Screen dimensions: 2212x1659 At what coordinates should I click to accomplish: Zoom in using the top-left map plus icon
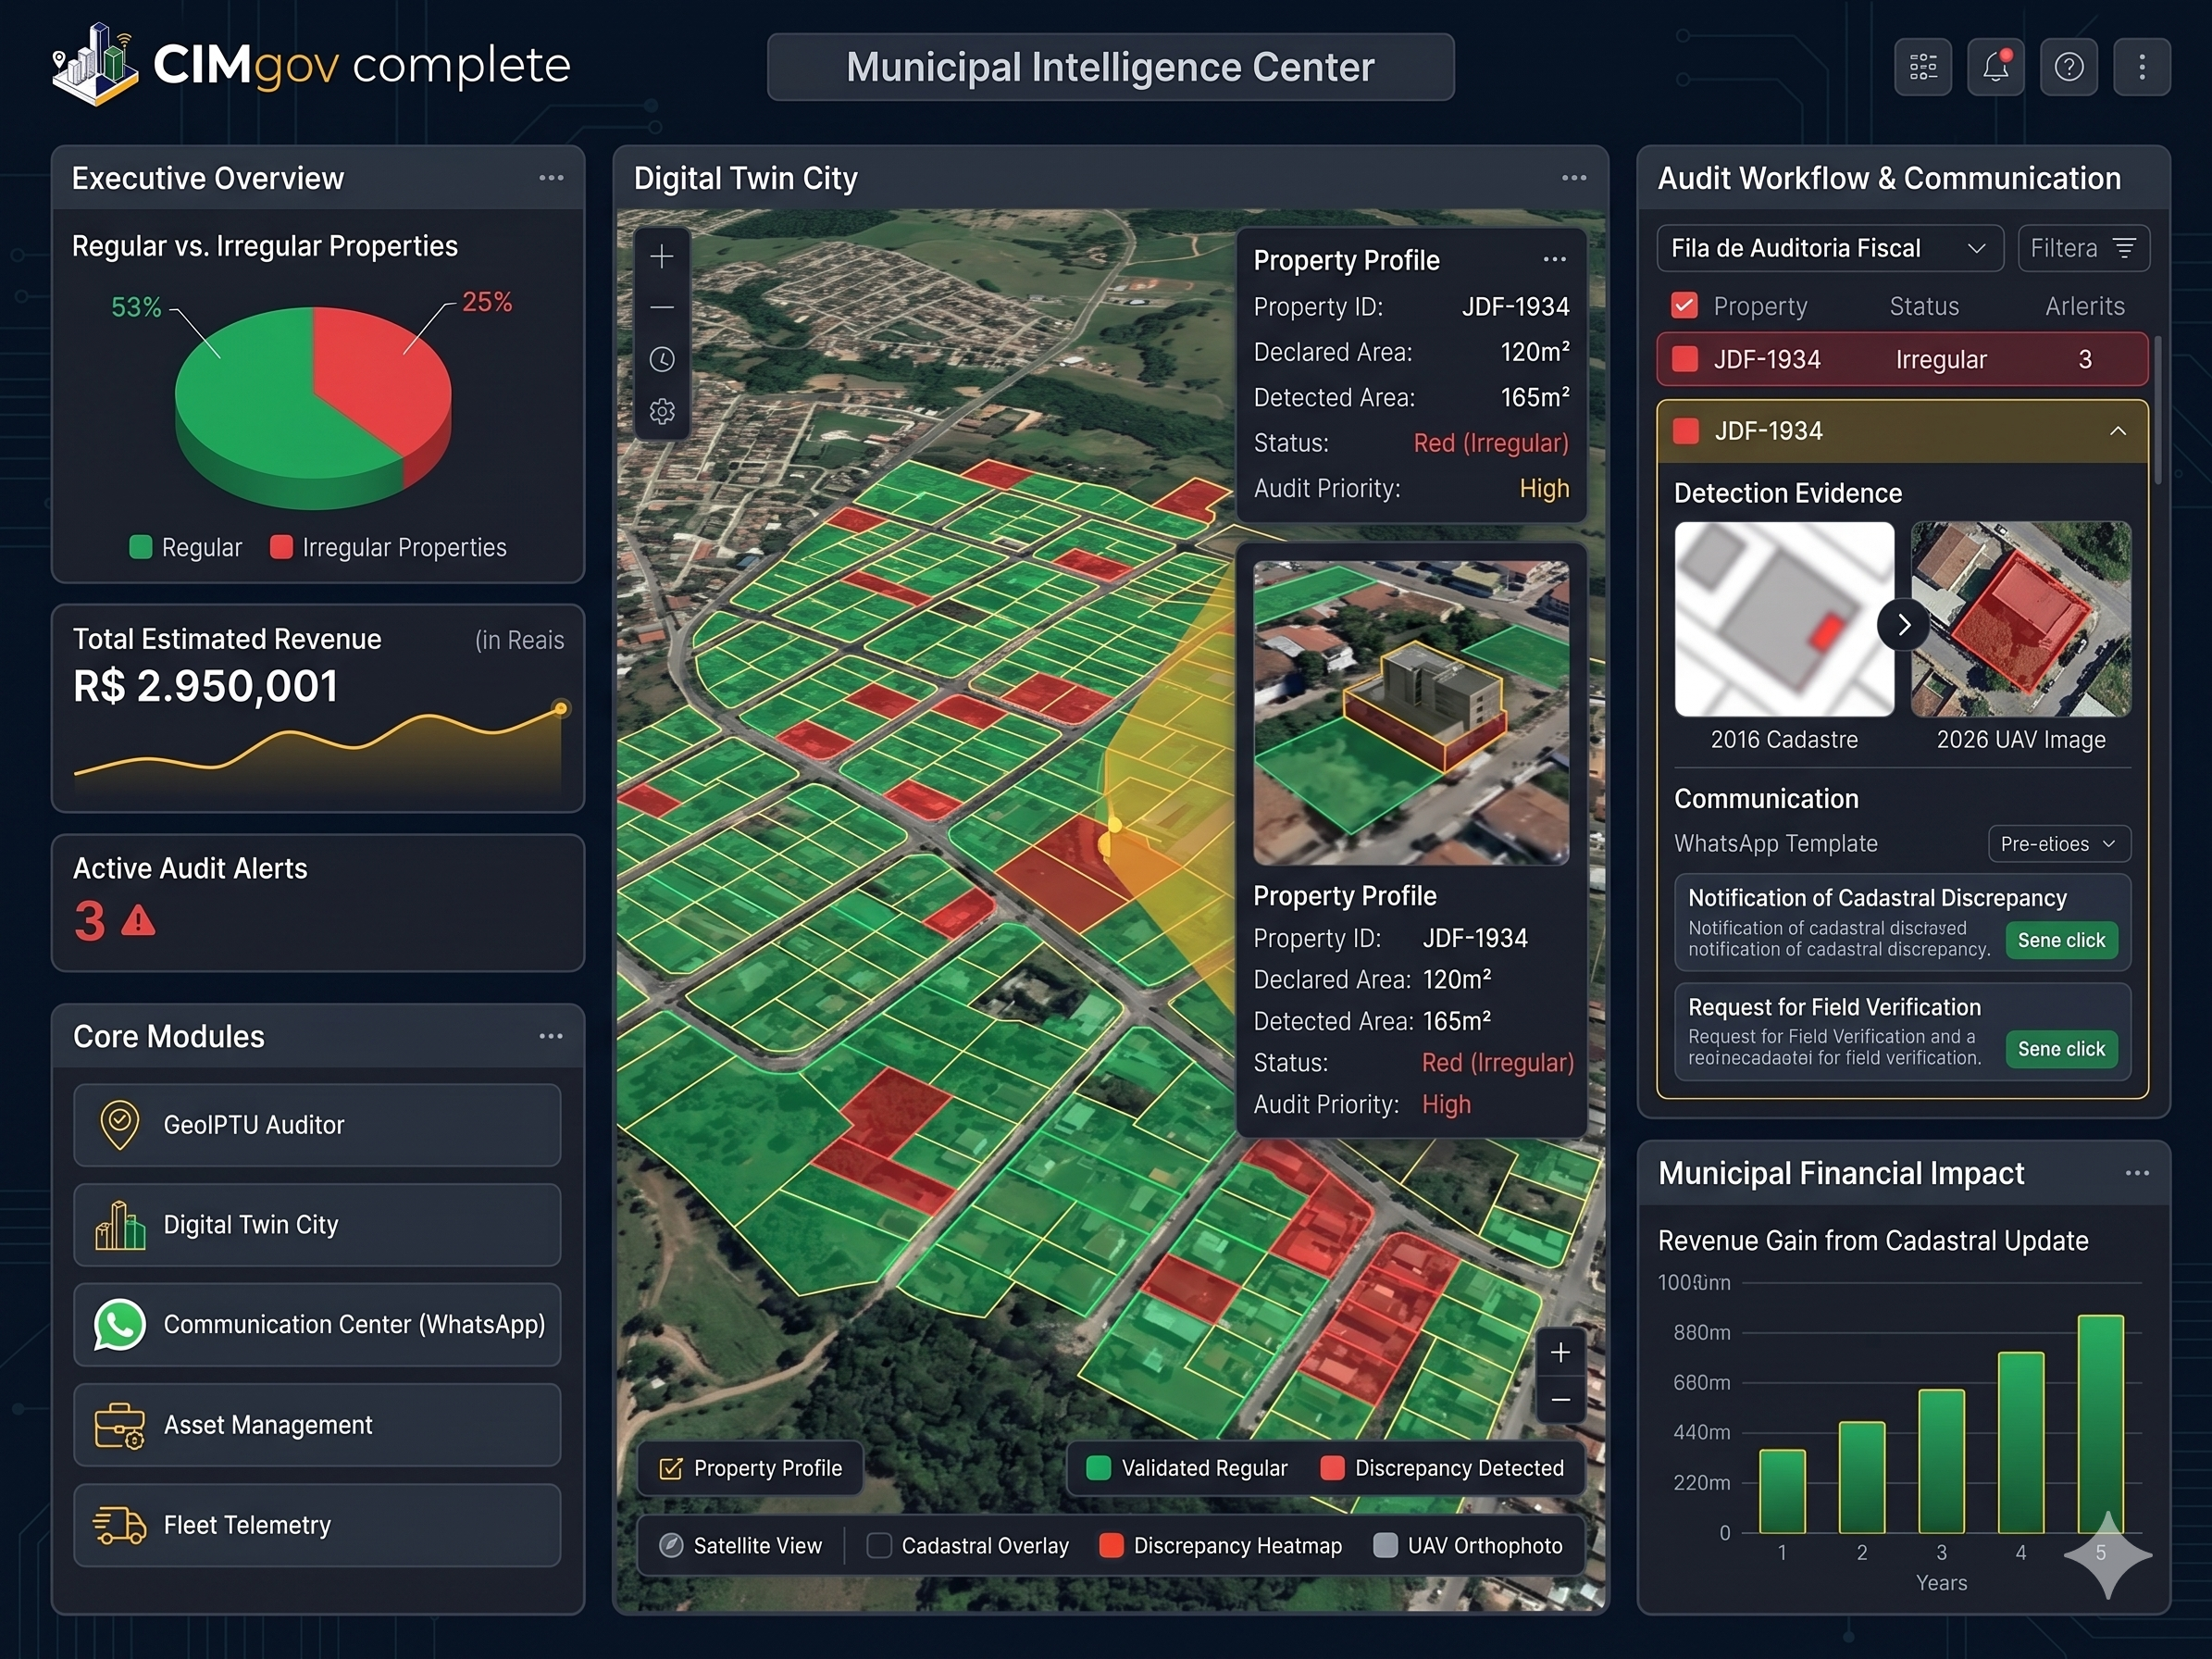[662, 257]
